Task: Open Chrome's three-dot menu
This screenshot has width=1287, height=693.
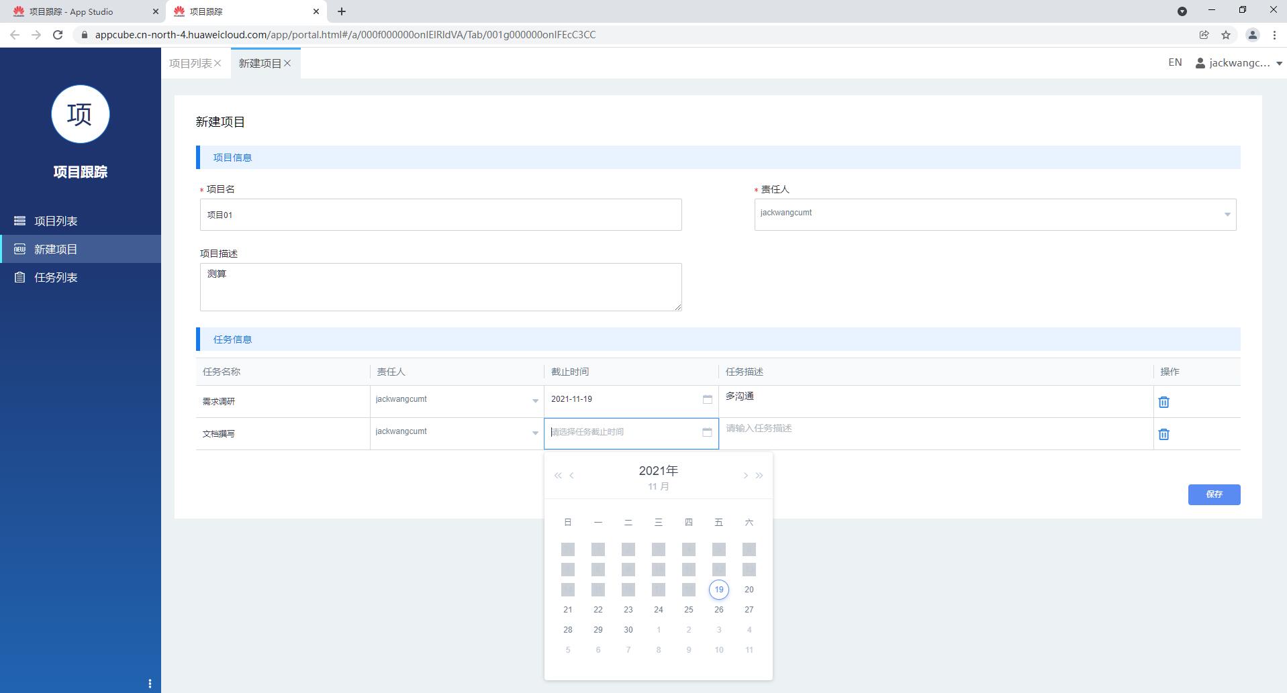Action: point(1274,35)
